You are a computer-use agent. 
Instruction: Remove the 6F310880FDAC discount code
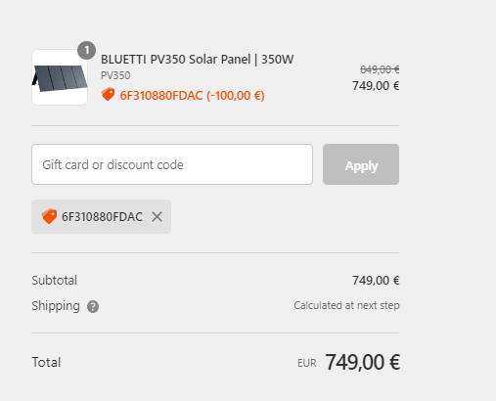click(x=157, y=216)
